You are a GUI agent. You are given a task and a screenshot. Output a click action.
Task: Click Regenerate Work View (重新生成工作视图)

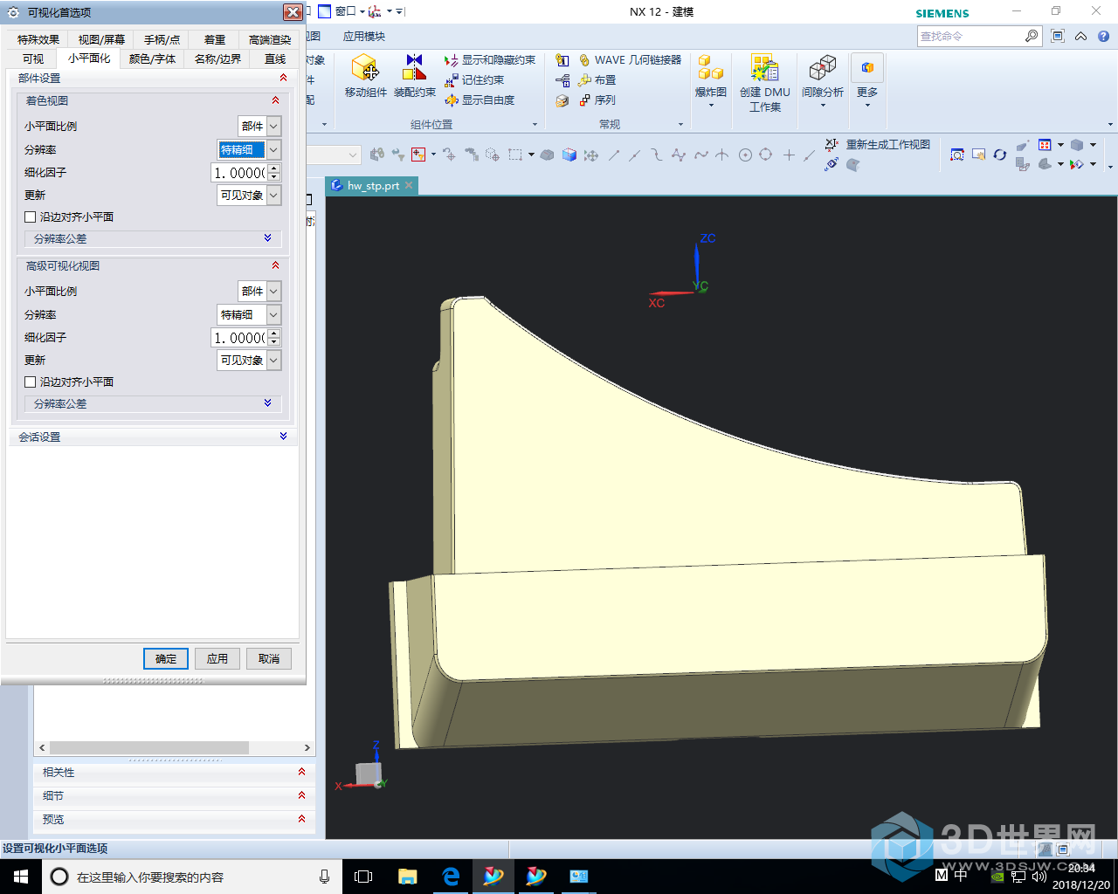878,145
